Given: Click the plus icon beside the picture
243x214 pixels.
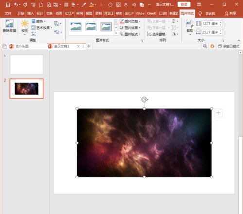Looking at the screenshot, I should (x=218, y=113).
